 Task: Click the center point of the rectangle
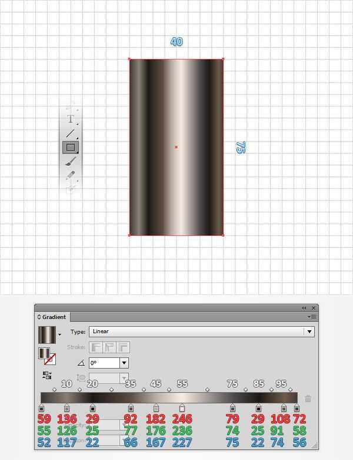[x=176, y=147]
